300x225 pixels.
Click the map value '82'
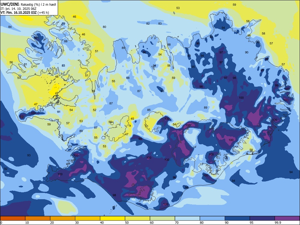[x=148, y=23]
